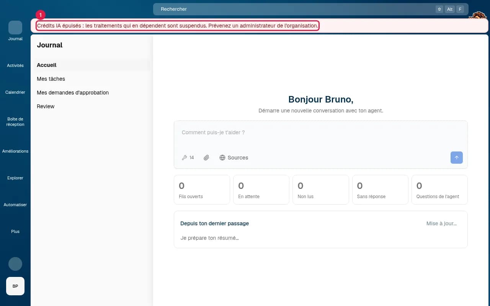Image resolution: width=490 pixels, height=306 pixels.
Task: Open the Questions de l'agent counter card
Action: coord(439,190)
